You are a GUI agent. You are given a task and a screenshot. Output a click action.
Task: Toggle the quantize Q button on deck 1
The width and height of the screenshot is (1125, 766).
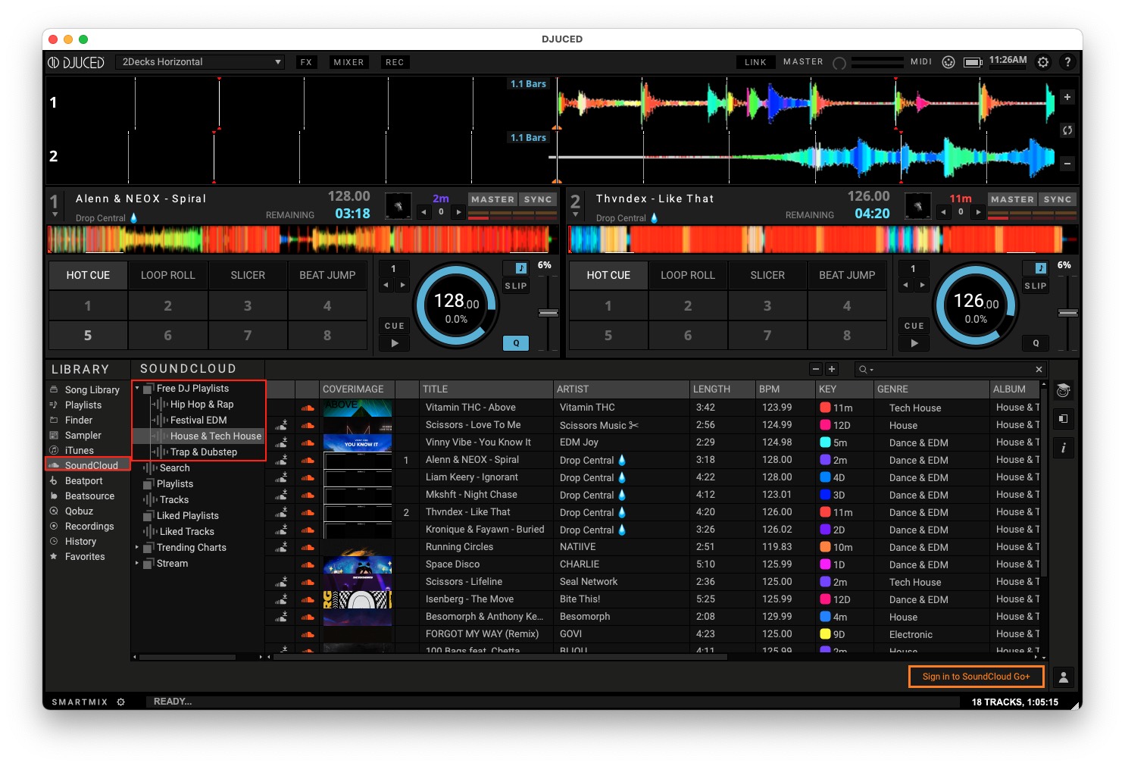click(516, 343)
